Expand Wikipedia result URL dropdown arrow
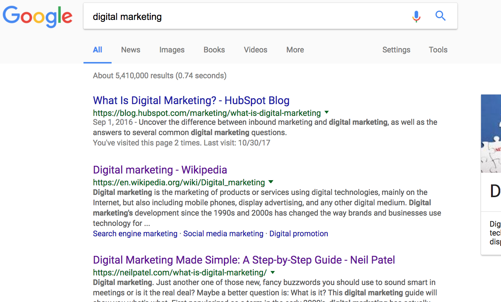Viewport: 501px width, 302px height. click(271, 182)
